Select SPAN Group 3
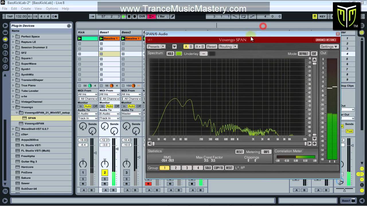The width and height of the screenshot is (367, 206). (187, 168)
